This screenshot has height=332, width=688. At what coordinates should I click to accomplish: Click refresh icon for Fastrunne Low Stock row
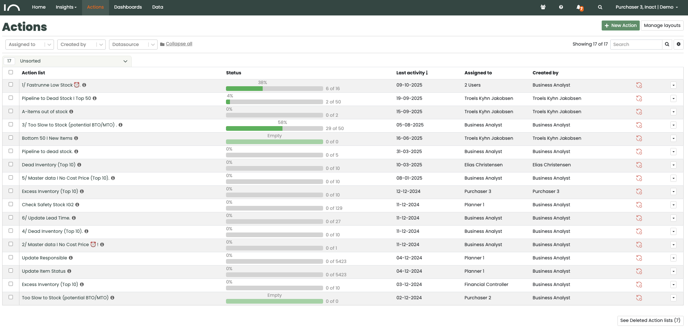coord(639,85)
